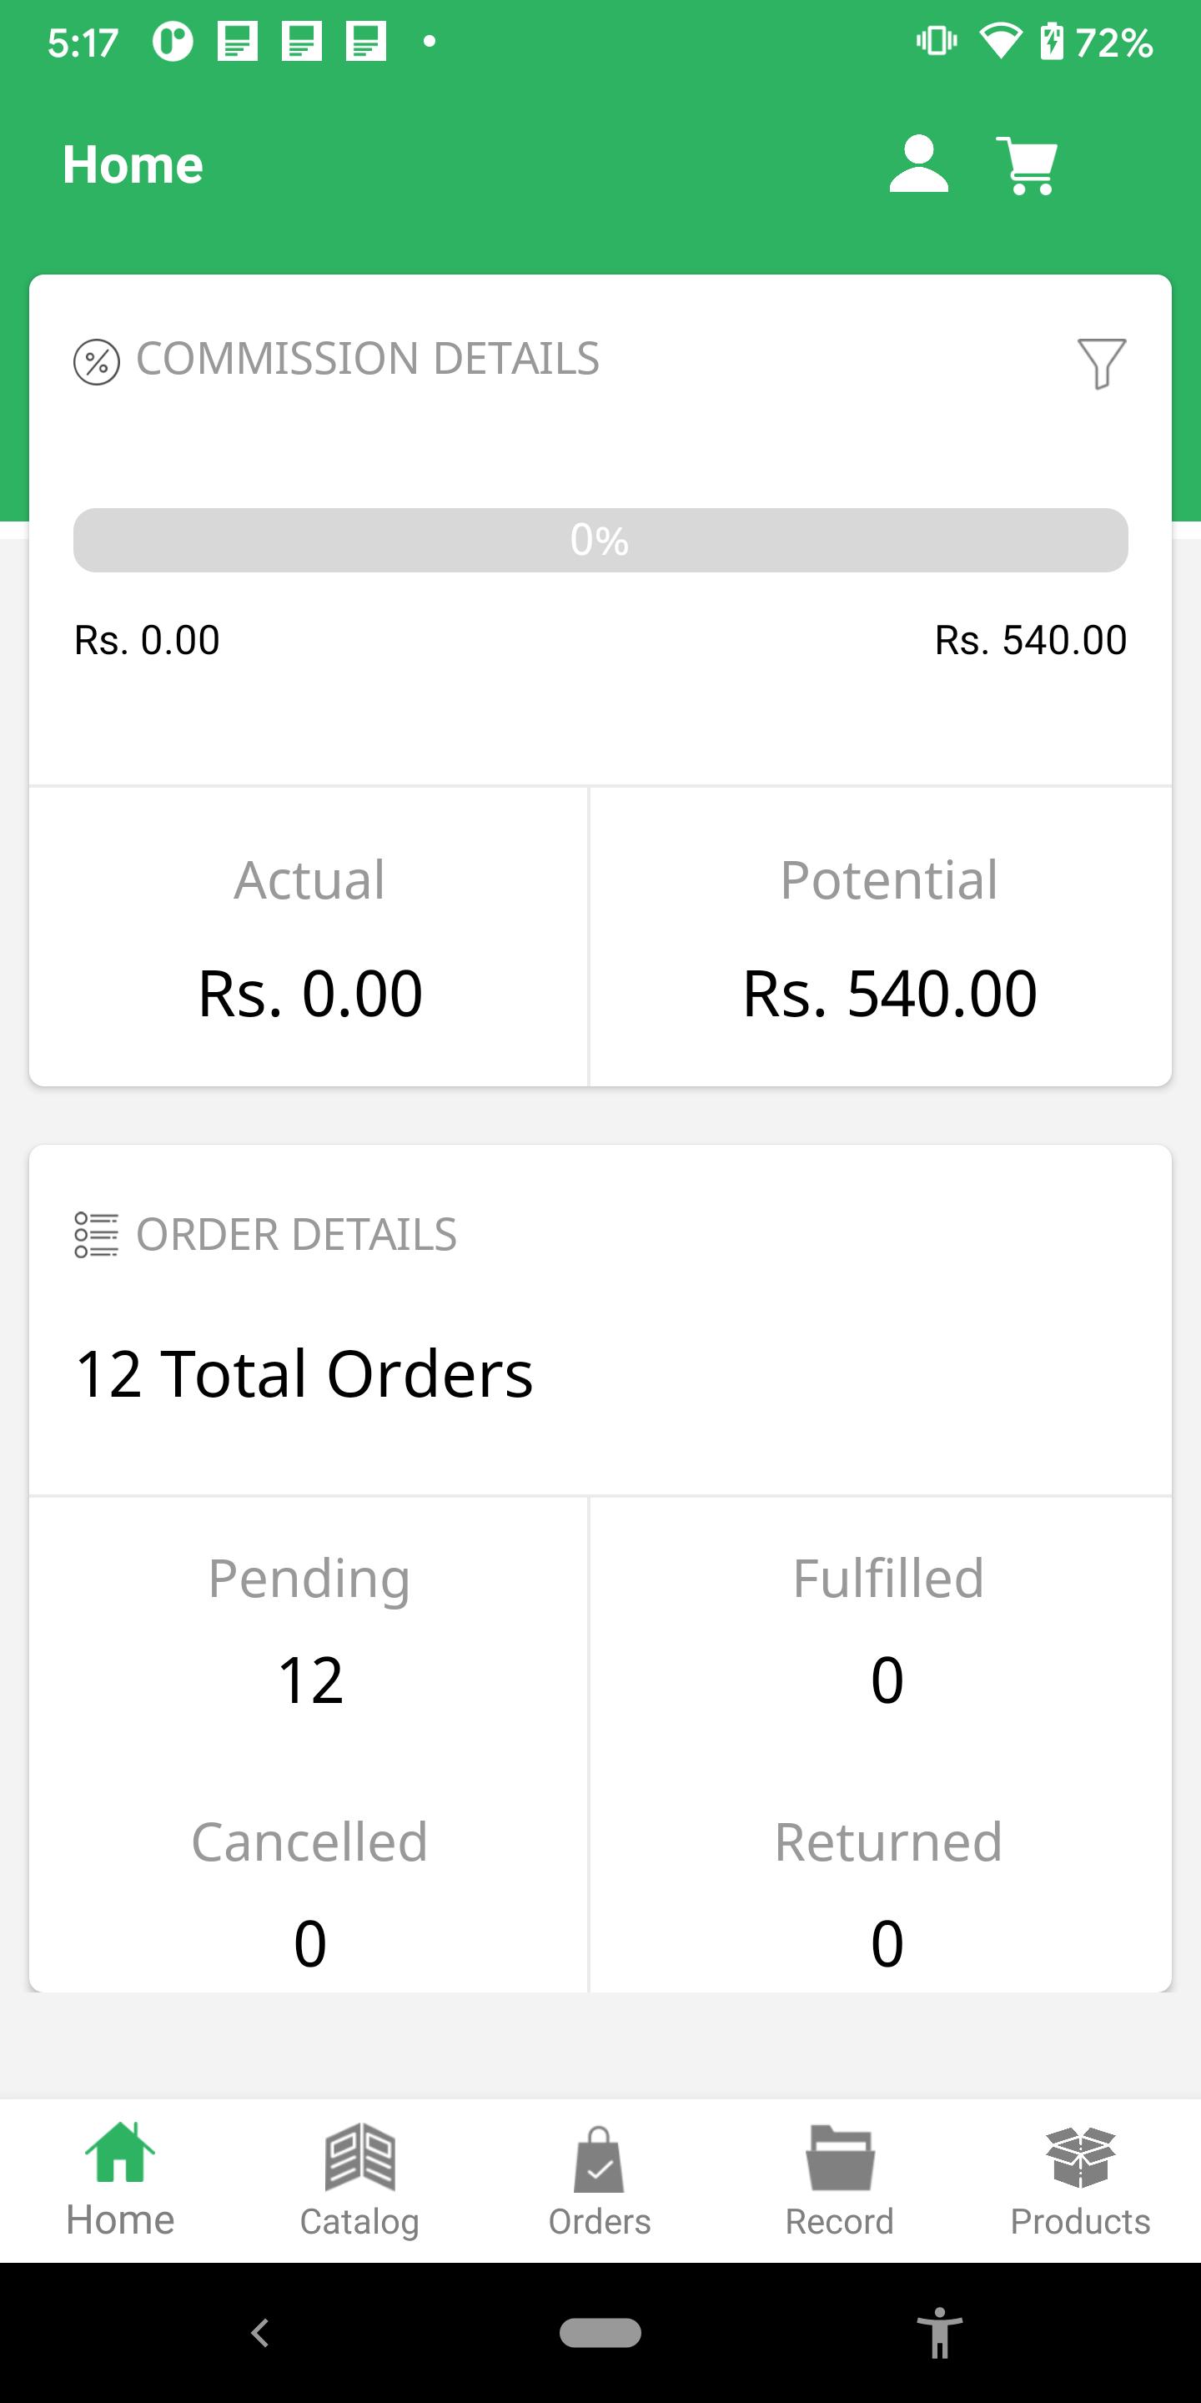The height and width of the screenshot is (2403, 1201).
Task: Tap the order details list icon
Action: (96, 1234)
